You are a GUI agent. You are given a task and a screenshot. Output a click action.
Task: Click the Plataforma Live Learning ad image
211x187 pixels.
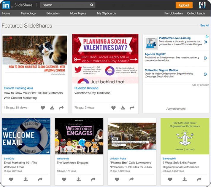151,43
